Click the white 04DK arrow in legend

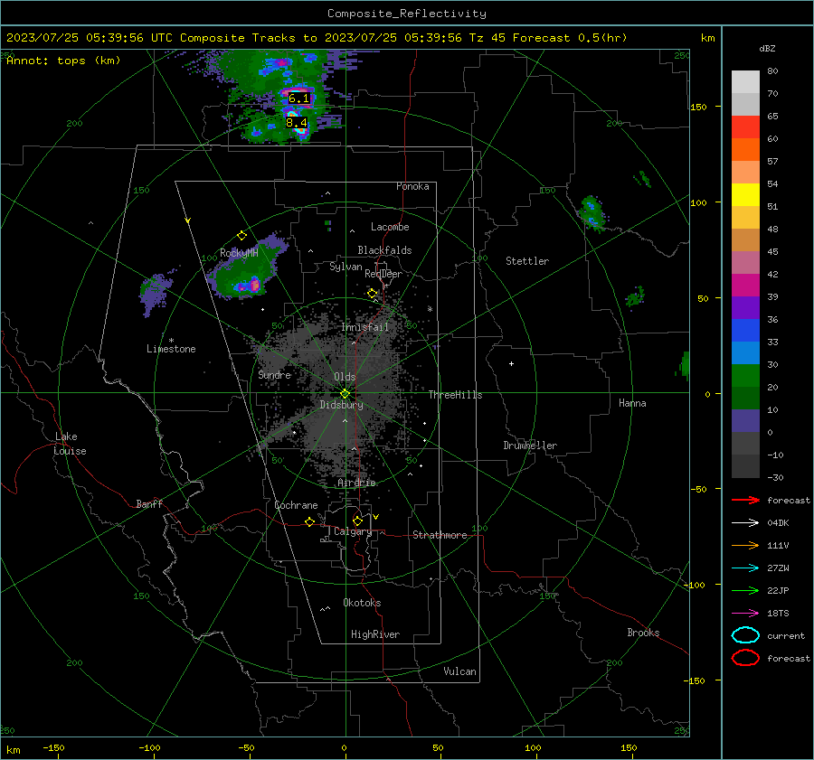(745, 522)
